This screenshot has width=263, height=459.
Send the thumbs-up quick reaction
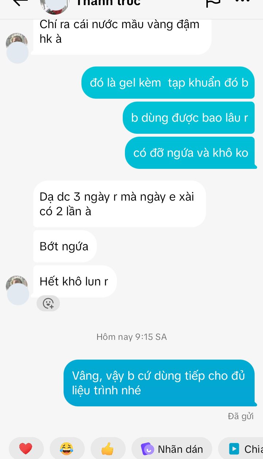[108, 448]
